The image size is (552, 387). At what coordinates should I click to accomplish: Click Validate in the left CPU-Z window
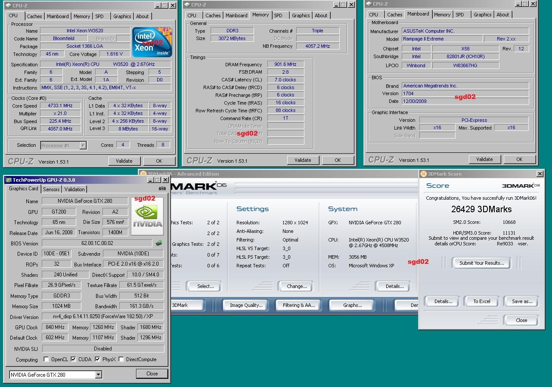124,161
